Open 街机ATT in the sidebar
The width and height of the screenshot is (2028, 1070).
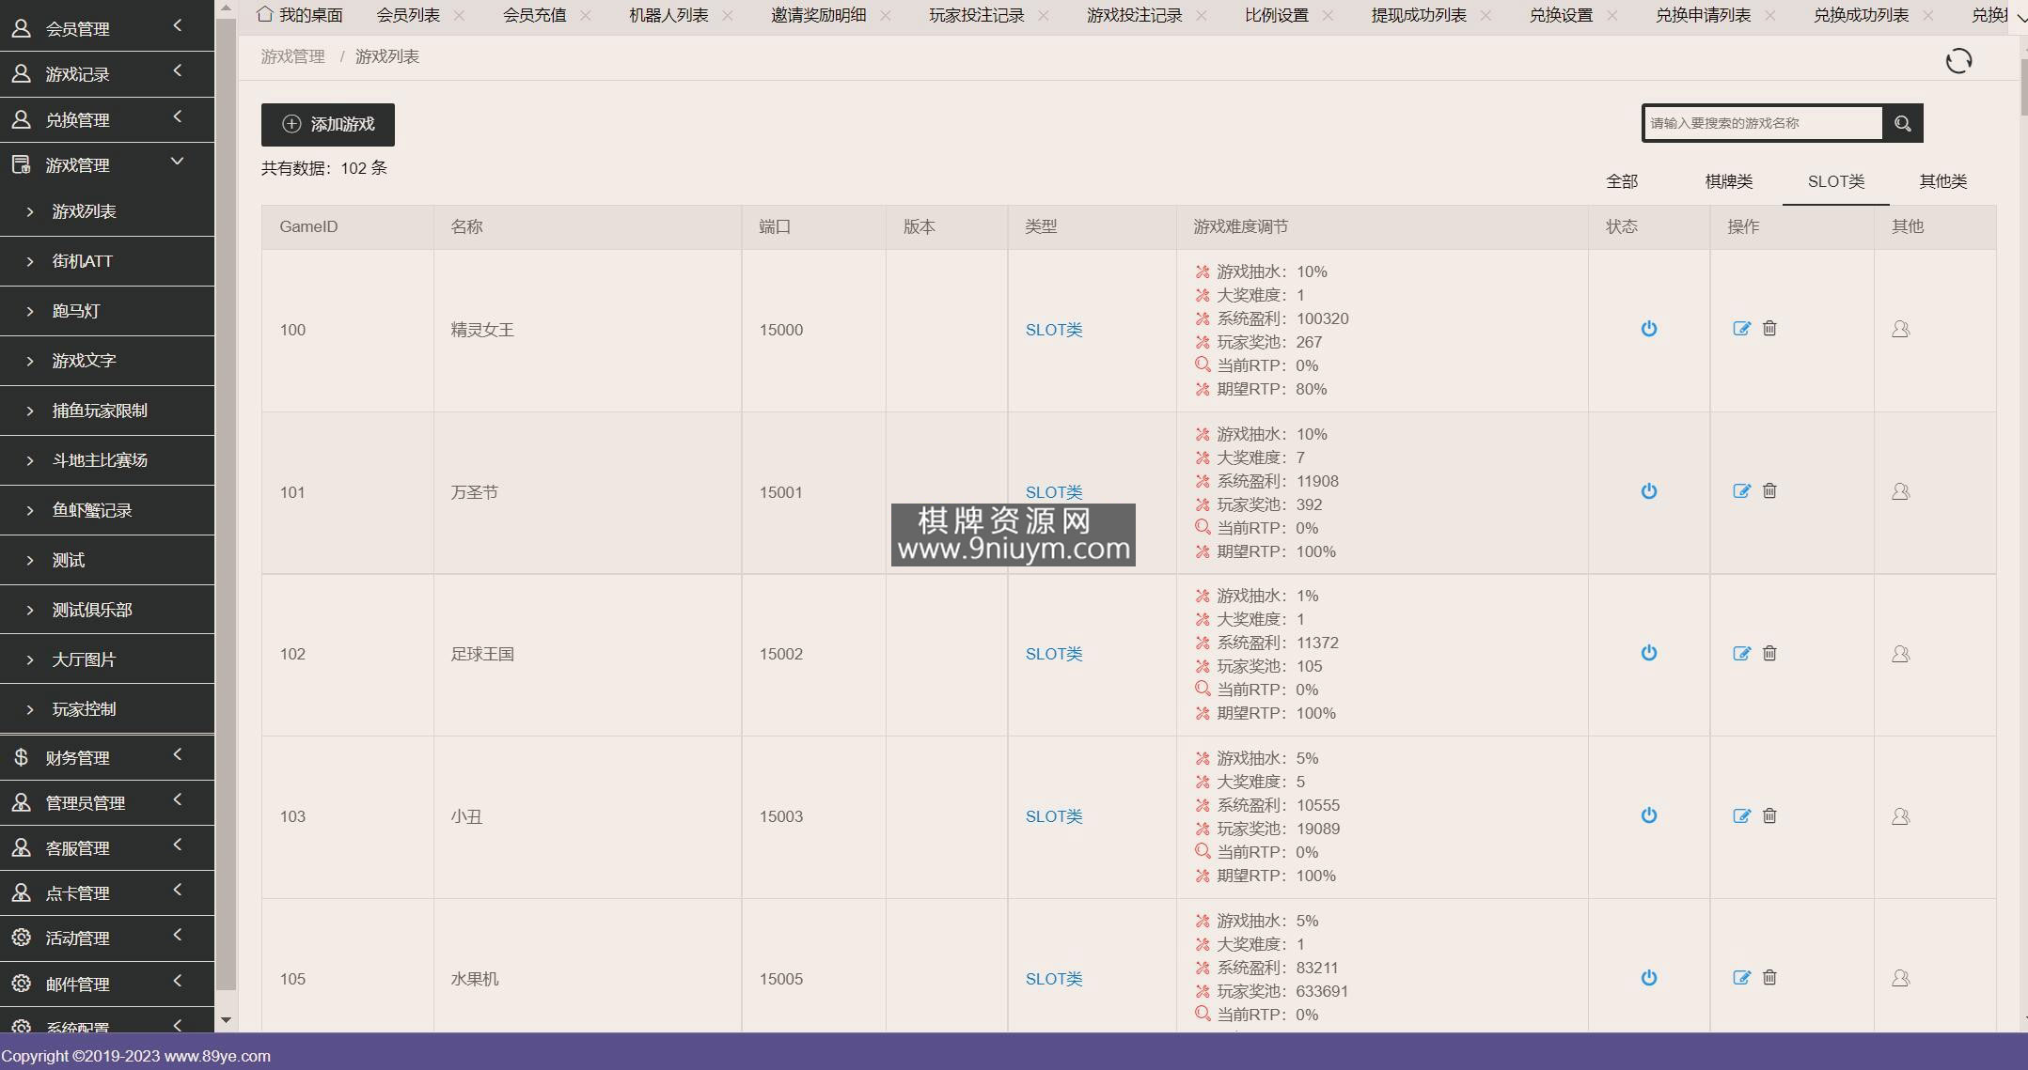pyautogui.click(x=83, y=261)
